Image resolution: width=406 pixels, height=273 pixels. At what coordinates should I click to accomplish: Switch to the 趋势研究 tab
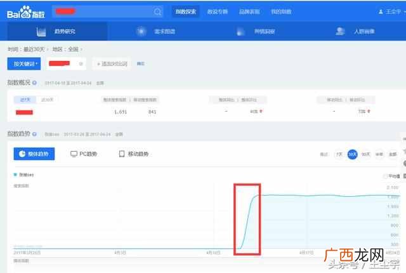(x=57, y=31)
